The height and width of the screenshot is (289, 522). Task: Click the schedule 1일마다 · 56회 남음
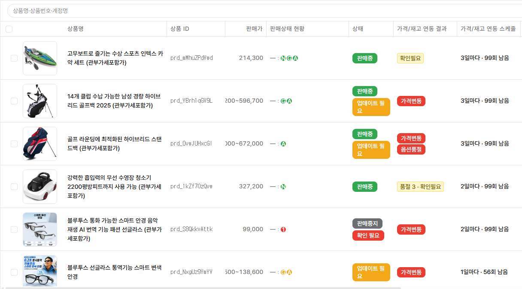click(x=484, y=272)
